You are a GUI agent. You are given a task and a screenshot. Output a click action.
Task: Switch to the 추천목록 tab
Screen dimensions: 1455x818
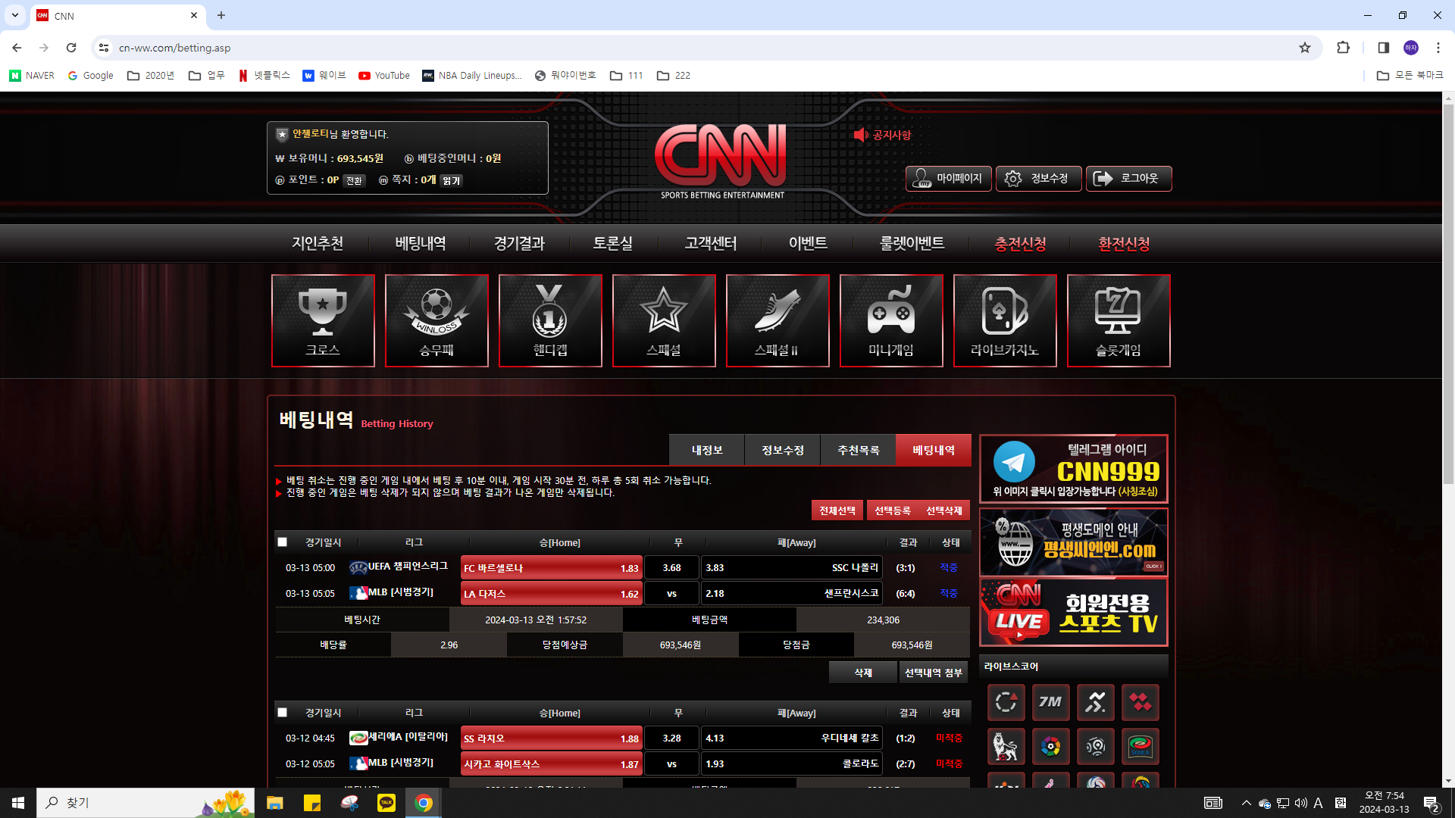[858, 451]
